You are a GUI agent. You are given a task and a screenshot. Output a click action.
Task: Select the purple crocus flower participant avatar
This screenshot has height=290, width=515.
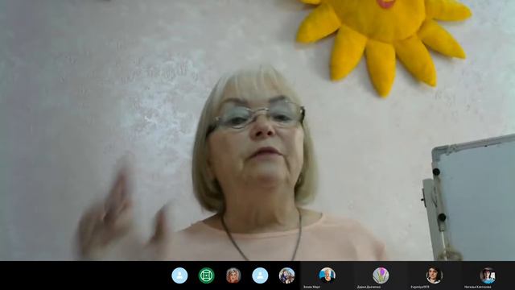(381, 275)
